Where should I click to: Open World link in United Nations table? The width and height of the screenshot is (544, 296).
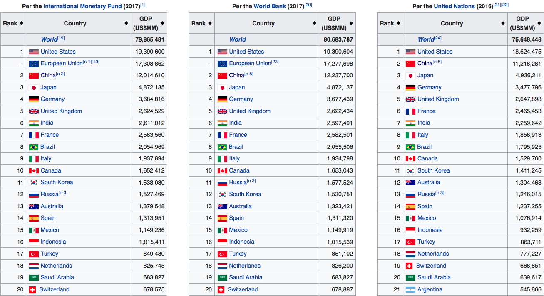pyautogui.click(x=426, y=39)
